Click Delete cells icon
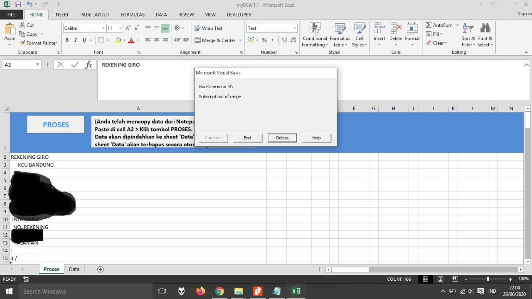 click(x=396, y=28)
